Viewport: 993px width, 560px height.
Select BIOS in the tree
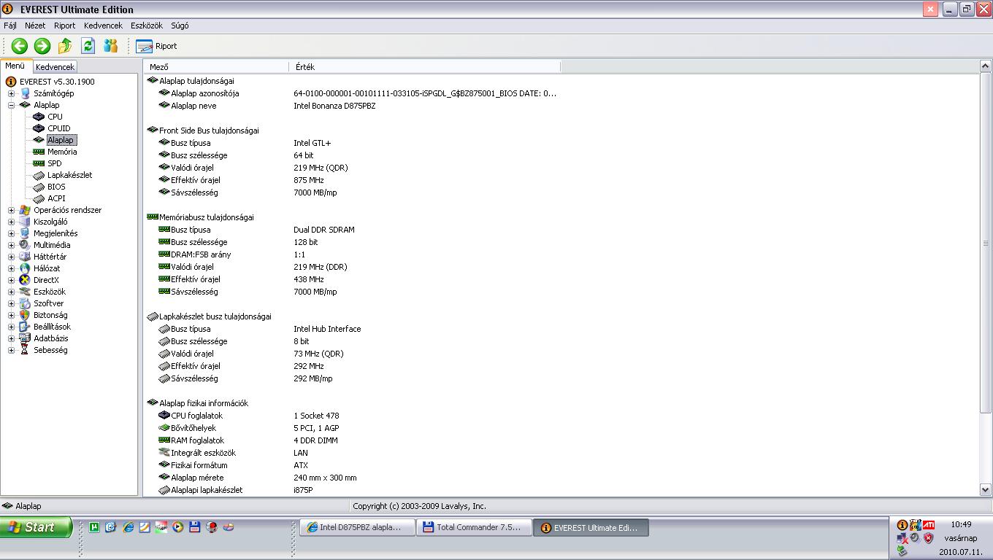tap(56, 187)
